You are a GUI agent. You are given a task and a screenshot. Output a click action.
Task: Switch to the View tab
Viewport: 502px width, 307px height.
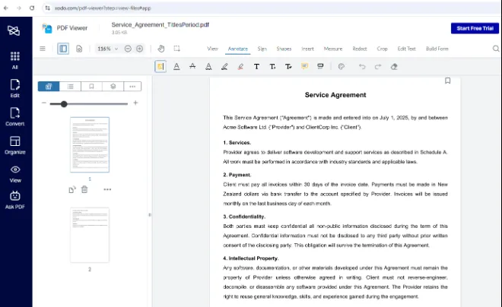click(x=212, y=49)
